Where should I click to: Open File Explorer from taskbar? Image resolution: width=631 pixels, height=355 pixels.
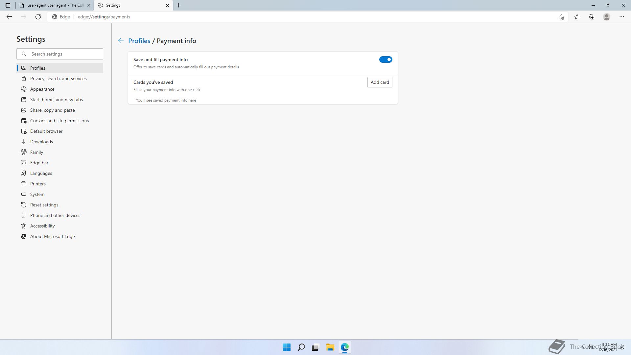[330, 347]
